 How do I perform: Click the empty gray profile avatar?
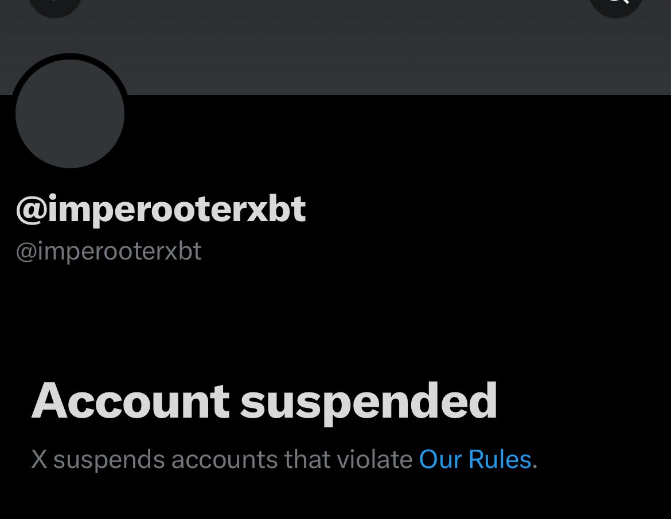[x=70, y=113]
